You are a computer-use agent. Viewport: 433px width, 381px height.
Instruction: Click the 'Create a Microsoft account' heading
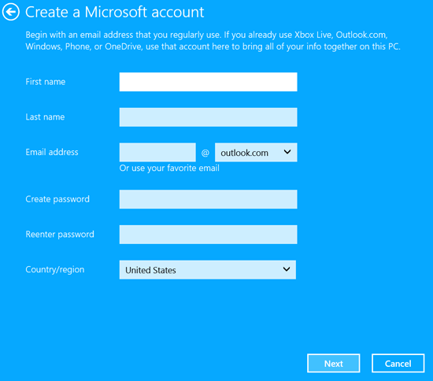[x=115, y=12]
